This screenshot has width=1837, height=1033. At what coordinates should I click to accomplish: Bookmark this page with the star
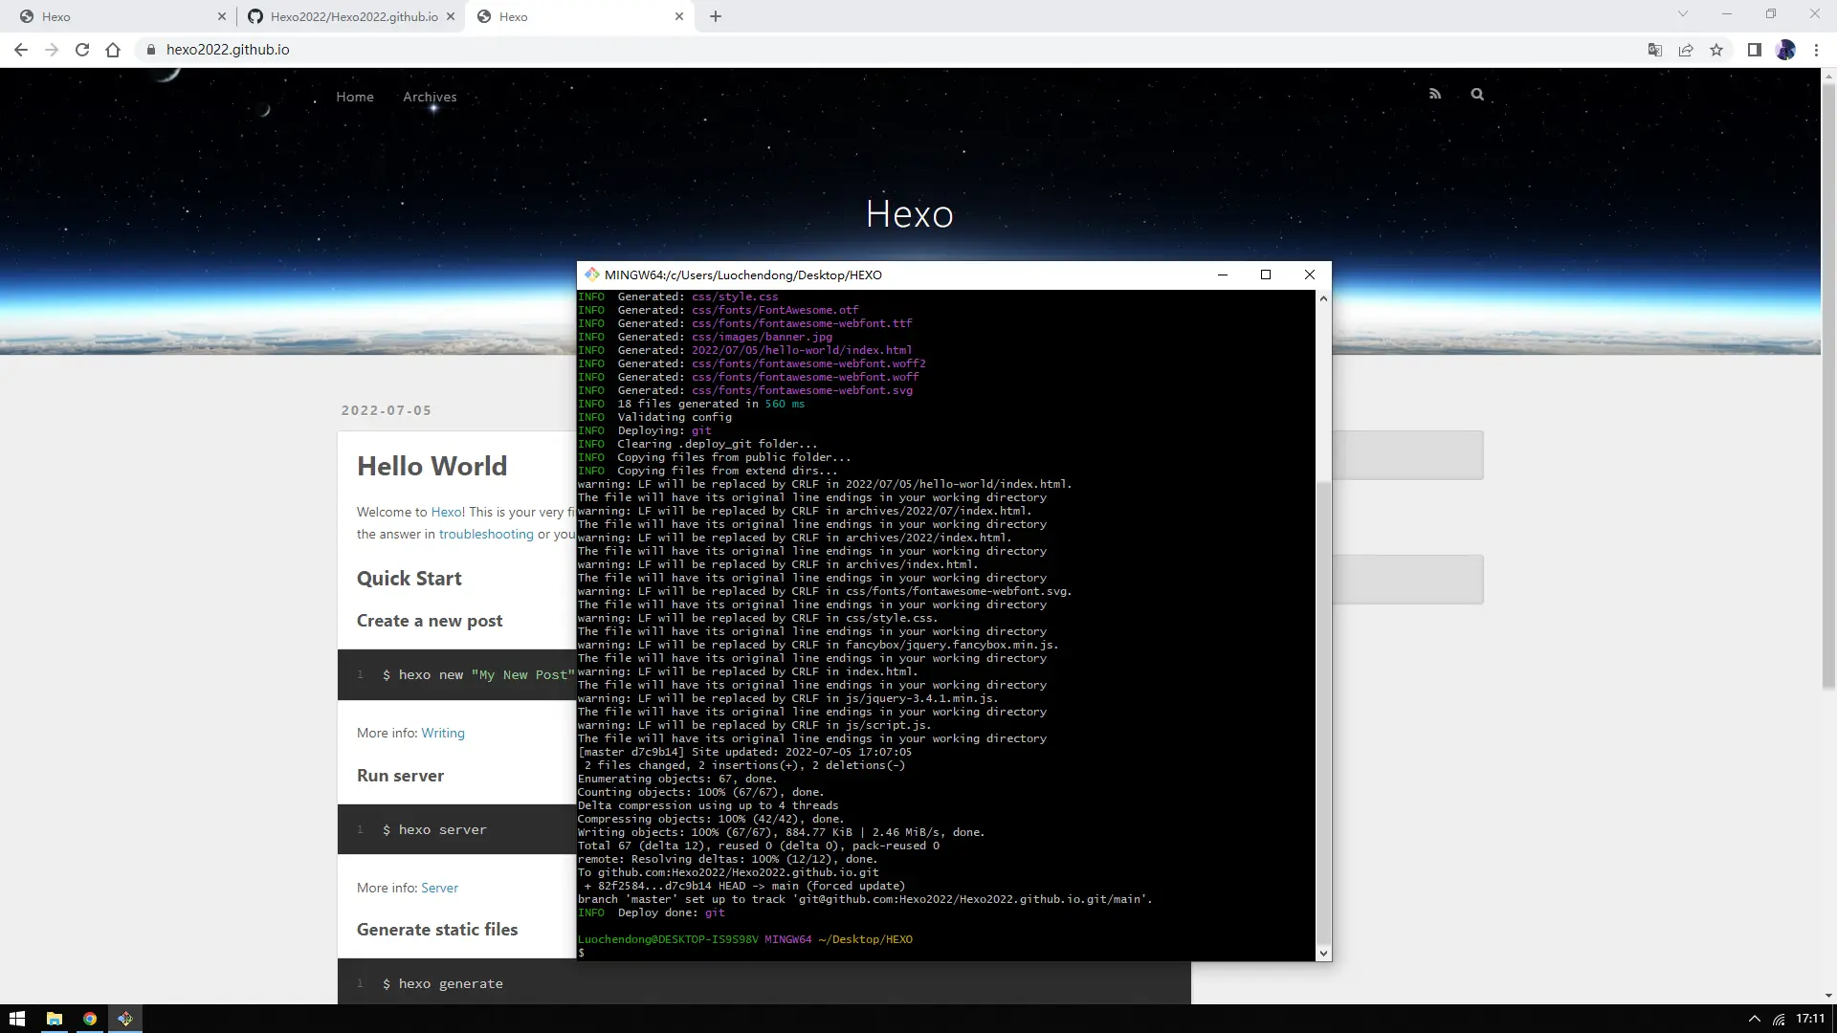point(1716,50)
